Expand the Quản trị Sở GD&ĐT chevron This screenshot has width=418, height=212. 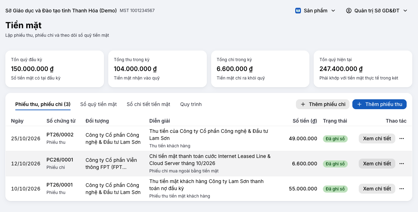point(406,11)
